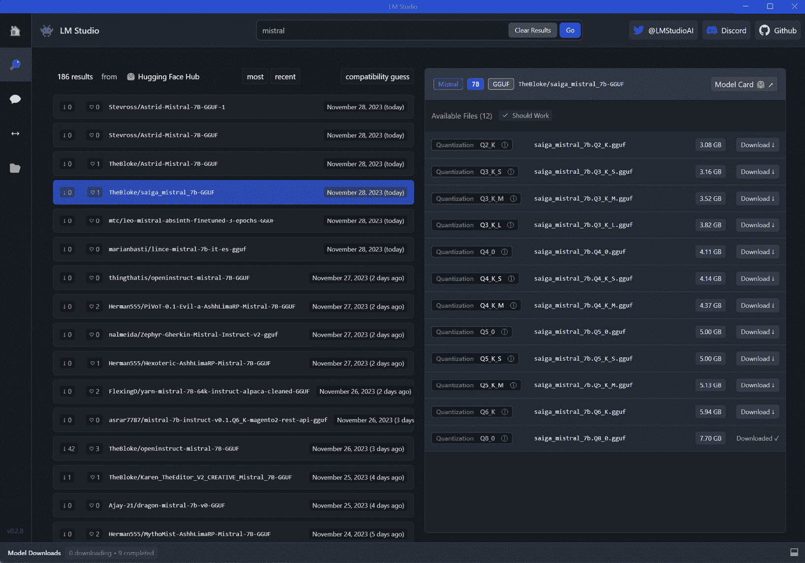The height and width of the screenshot is (563, 805).
Task: Open the Discord link
Action: pyautogui.click(x=726, y=31)
